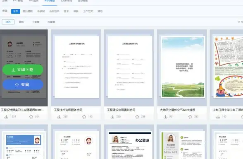Viewport: 243px width, 159px height.
Task: Click star icon under 大地天空清新空气Word模板
Action: [190, 117]
